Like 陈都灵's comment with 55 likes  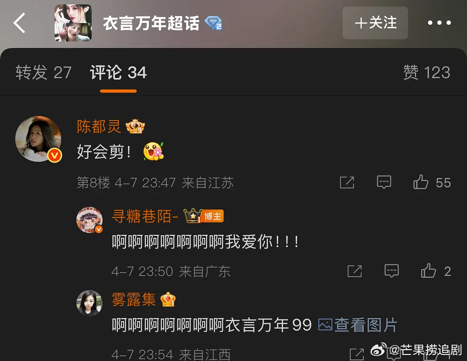point(432,182)
